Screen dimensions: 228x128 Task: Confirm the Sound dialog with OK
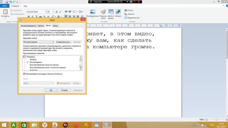coord(51,90)
